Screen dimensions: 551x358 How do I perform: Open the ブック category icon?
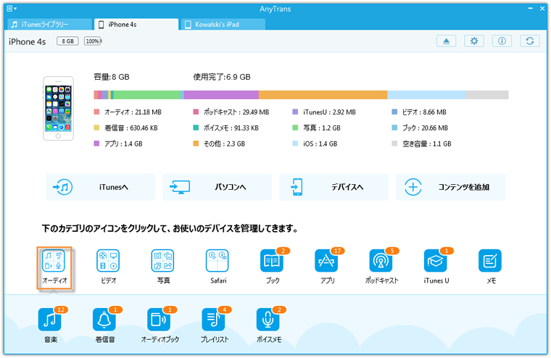click(x=272, y=261)
